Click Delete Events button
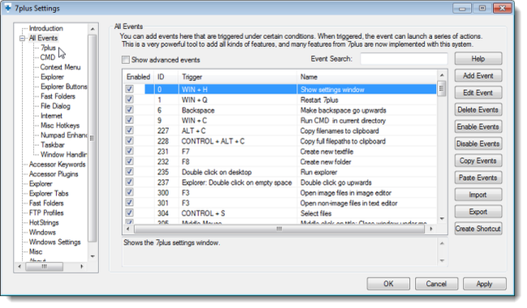 [x=478, y=109]
